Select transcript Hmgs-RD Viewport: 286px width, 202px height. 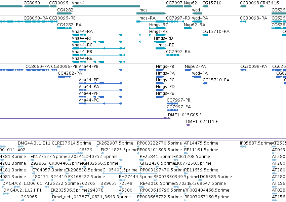click(x=163, y=38)
